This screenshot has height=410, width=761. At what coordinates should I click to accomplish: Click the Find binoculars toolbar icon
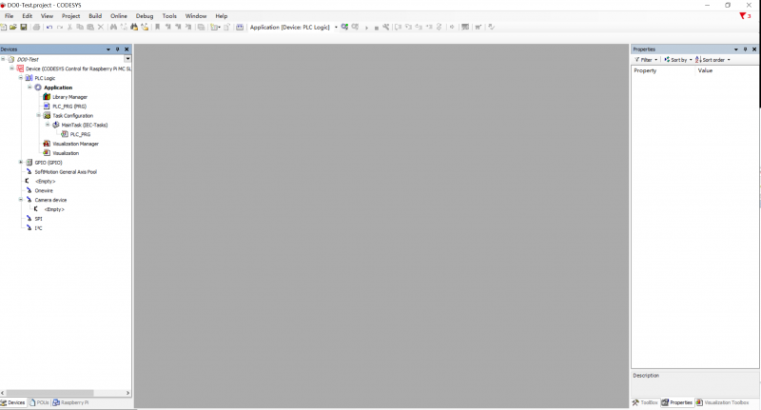[113, 28]
